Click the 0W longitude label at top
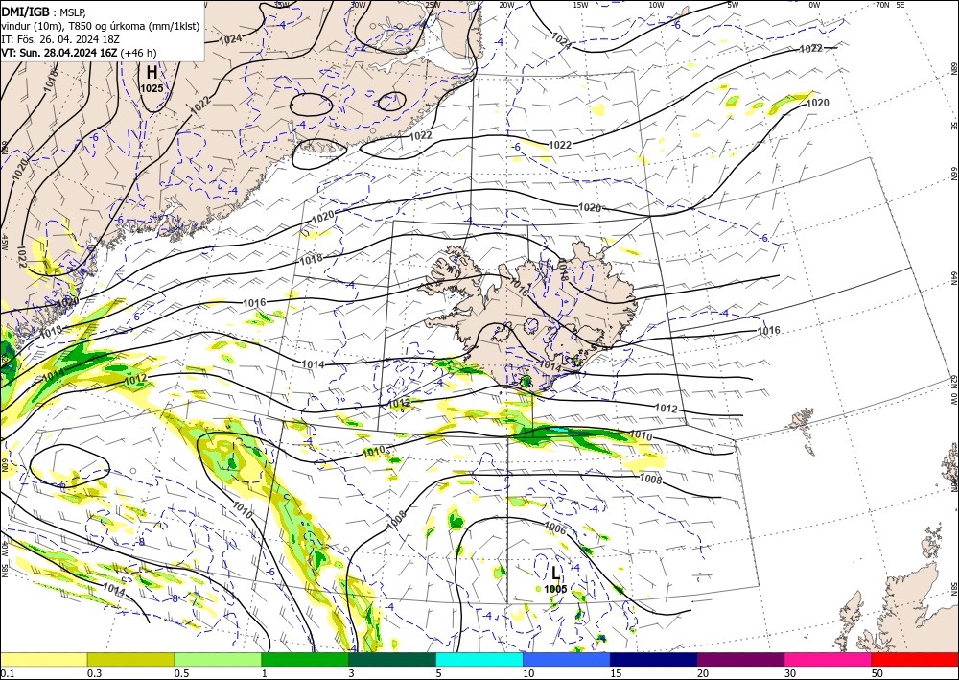Viewport: 959px width, 680px height. [x=814, y=5]
